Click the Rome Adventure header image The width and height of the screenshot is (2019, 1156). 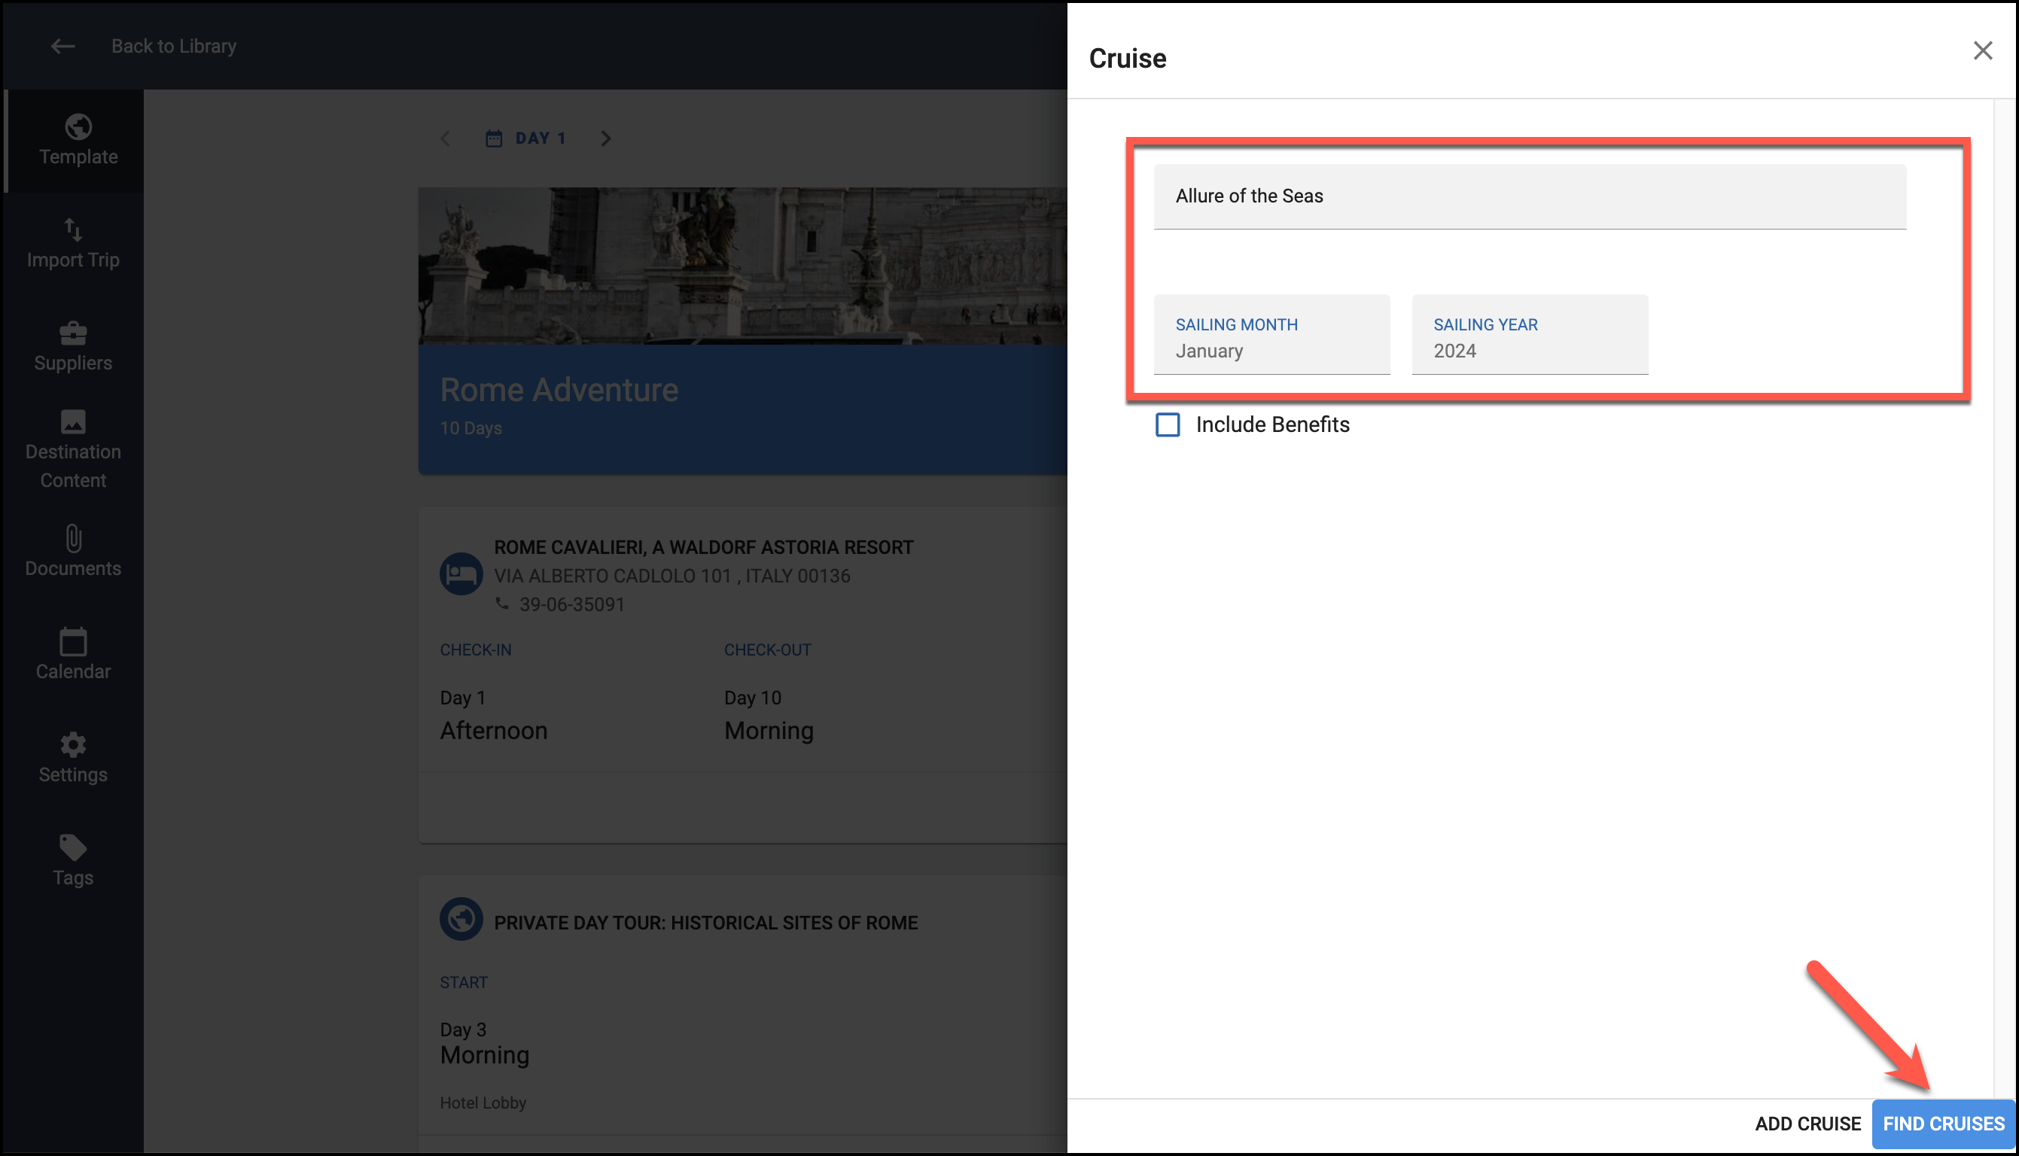pyautogui.click(x=742, y=266)
